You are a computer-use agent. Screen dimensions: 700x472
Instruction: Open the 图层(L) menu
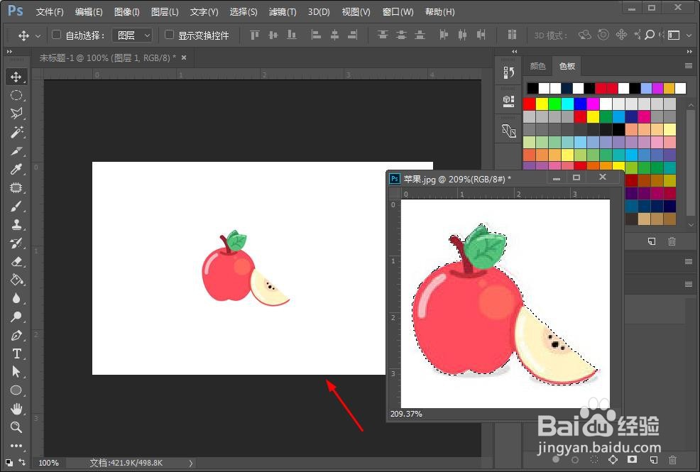165,12
